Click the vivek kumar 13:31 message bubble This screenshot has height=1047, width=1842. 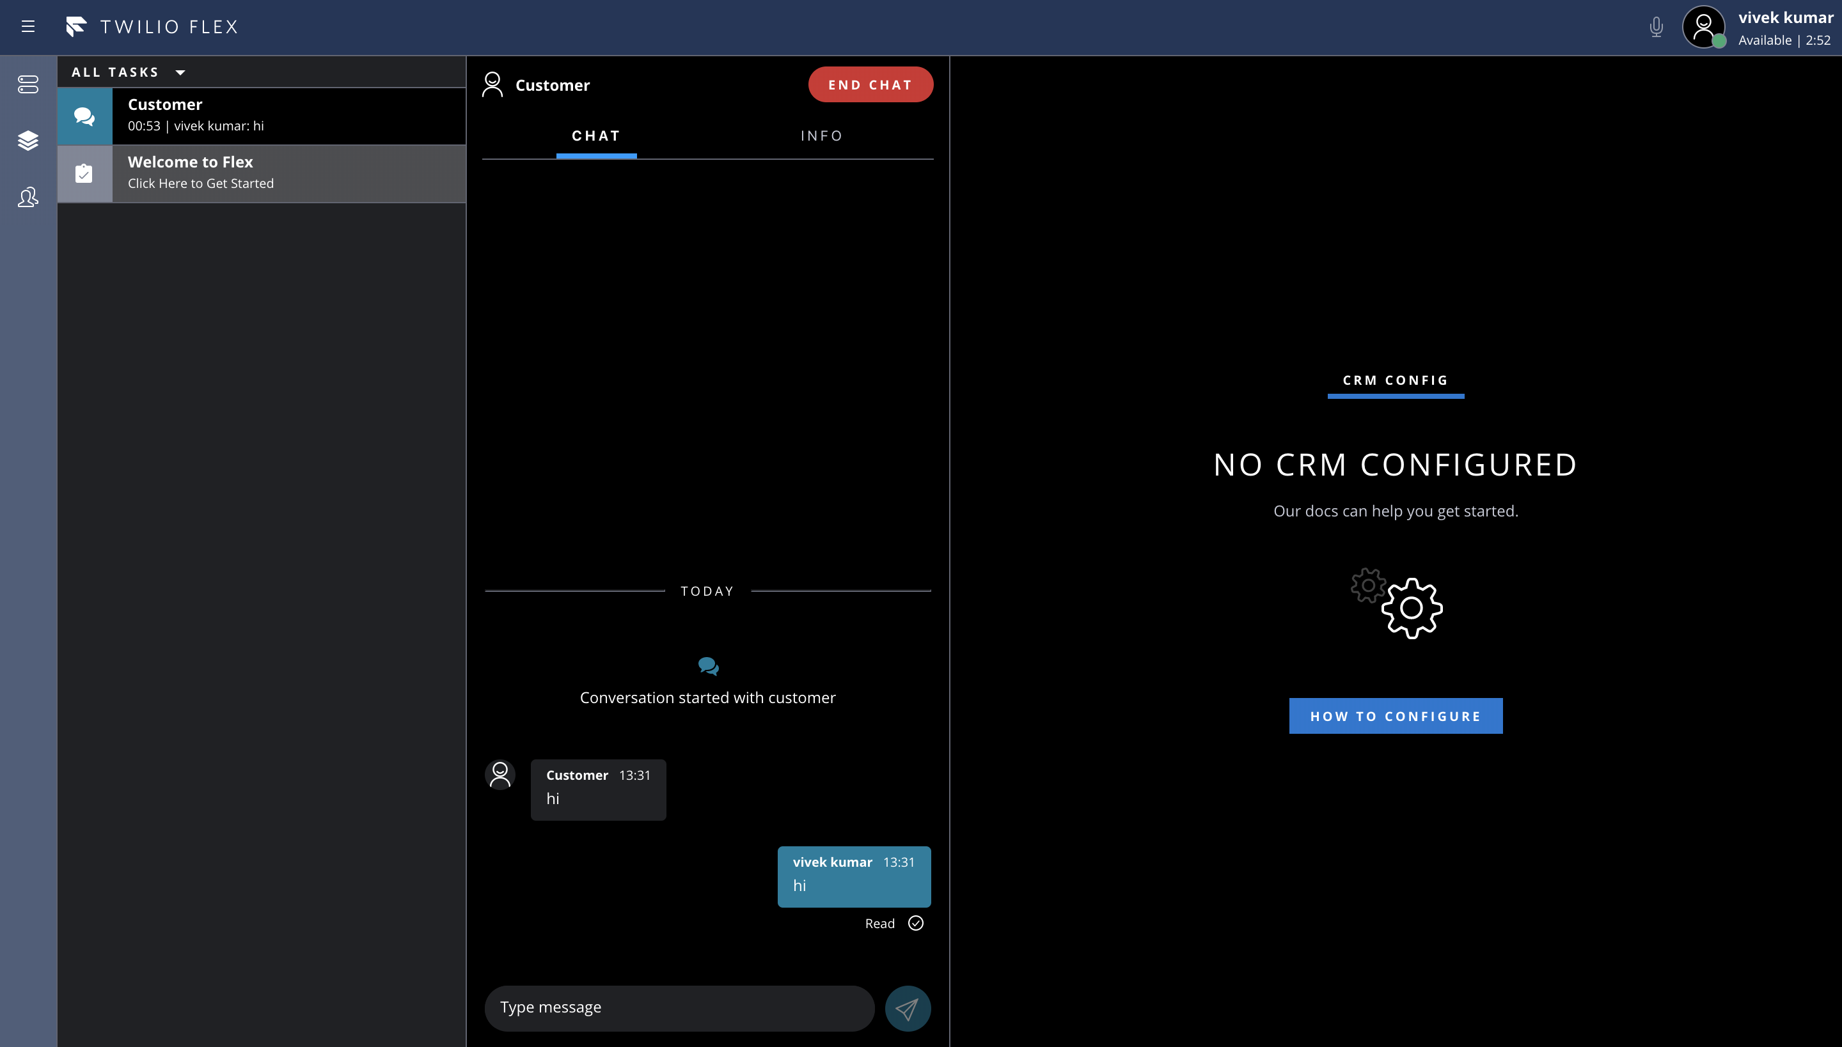click(x=854, y=876)
